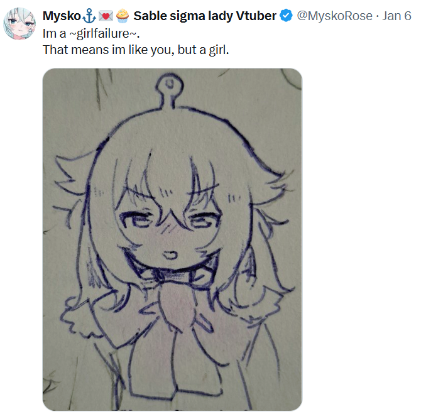Click the anchor emoji in display name

pyautogui.click(x=89, y=16)
